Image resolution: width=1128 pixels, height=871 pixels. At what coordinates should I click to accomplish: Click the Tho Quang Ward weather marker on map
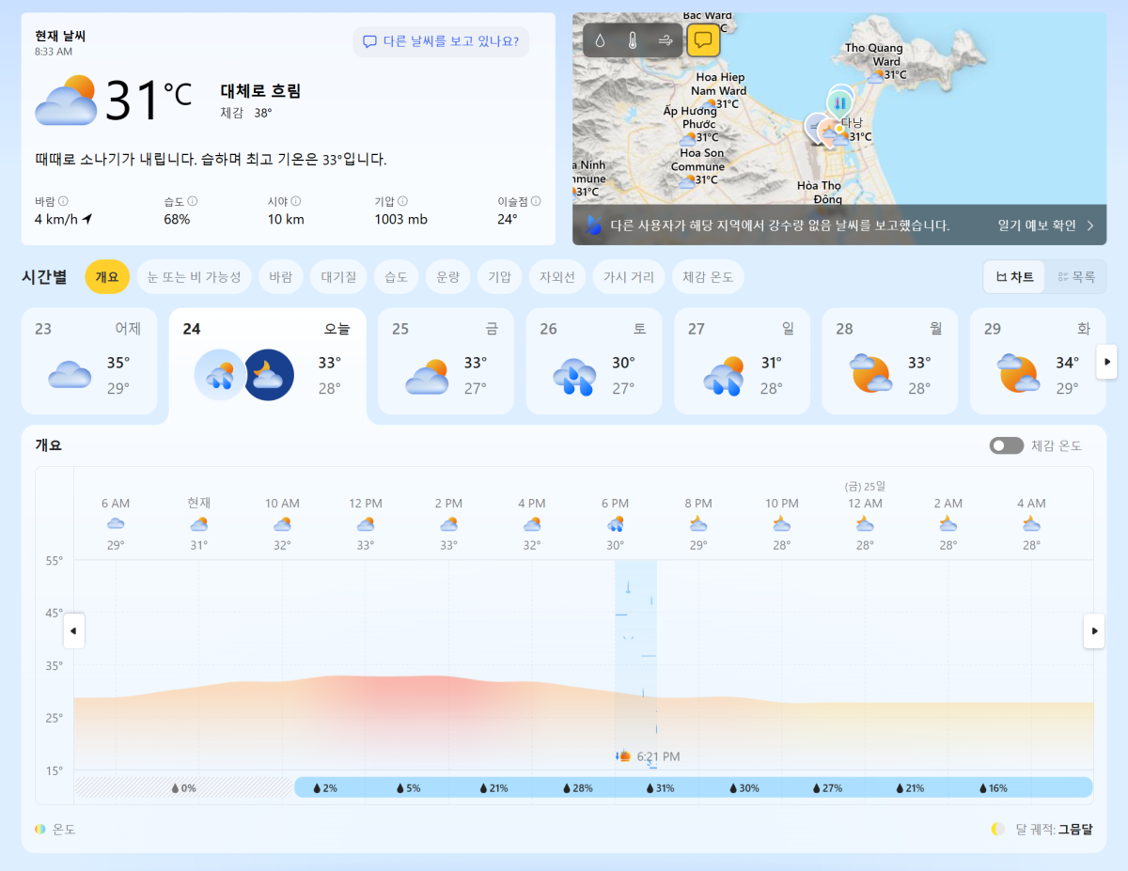tap(875, 76)
